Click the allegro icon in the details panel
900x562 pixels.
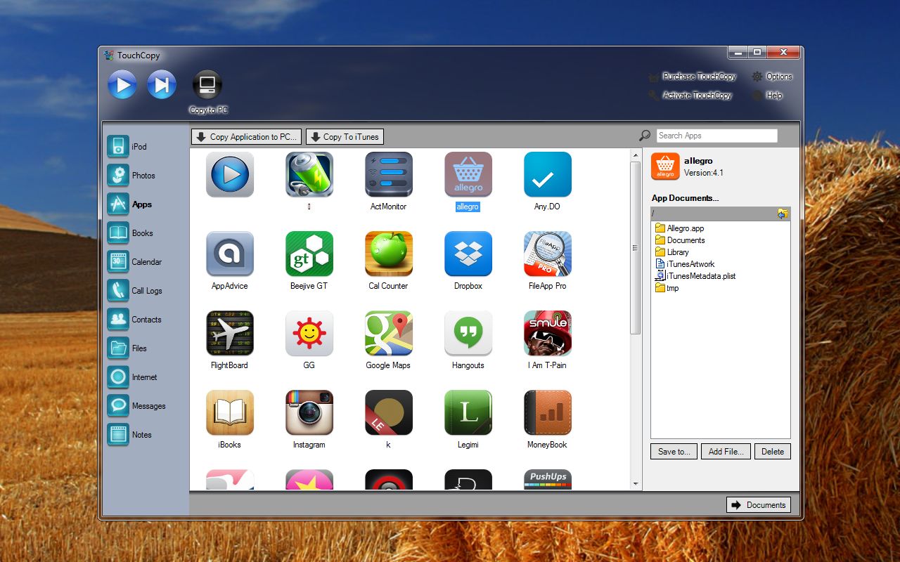(664, 166)
